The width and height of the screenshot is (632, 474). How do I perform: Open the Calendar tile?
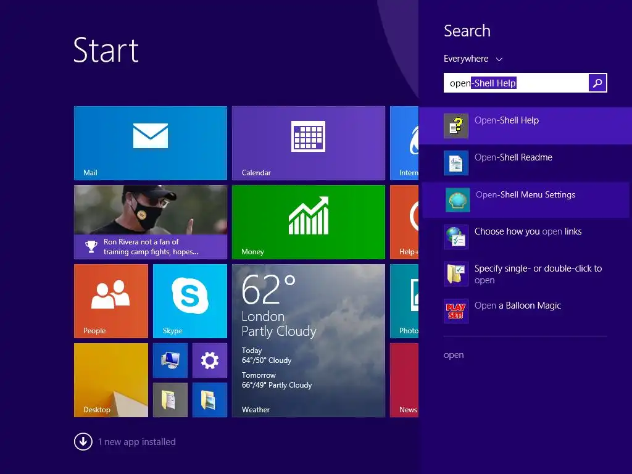point(309,143)
